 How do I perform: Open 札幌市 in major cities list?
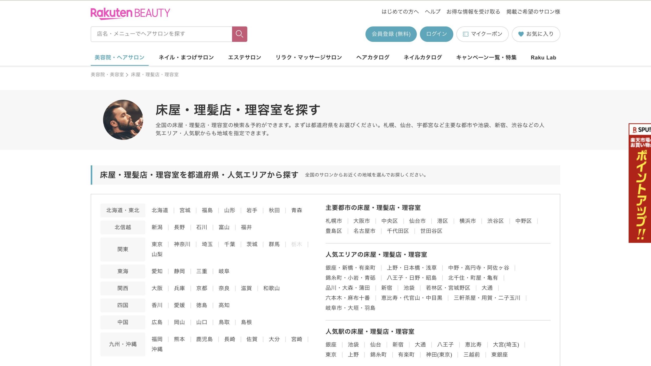pos(333,221)
